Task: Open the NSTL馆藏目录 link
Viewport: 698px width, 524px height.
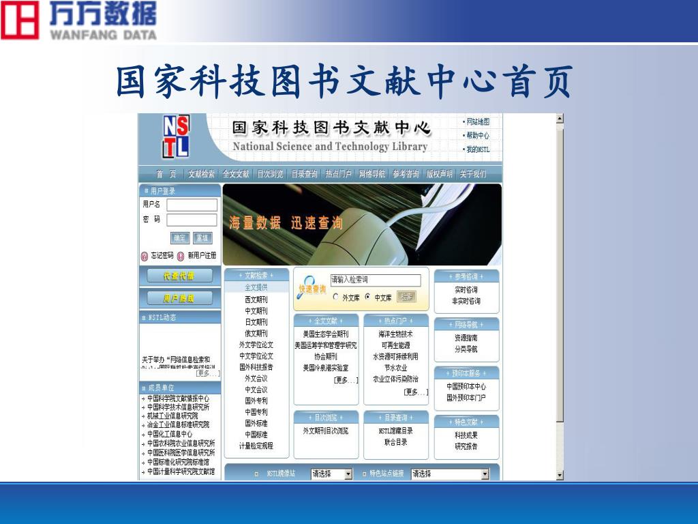Action: pyautogui.click(x=396, y=431)
